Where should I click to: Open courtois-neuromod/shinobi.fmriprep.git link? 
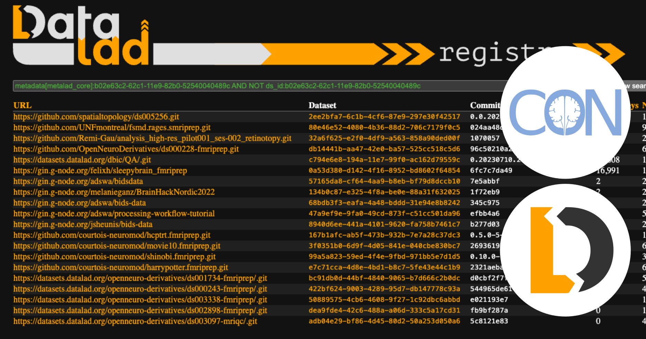point(115,257)
